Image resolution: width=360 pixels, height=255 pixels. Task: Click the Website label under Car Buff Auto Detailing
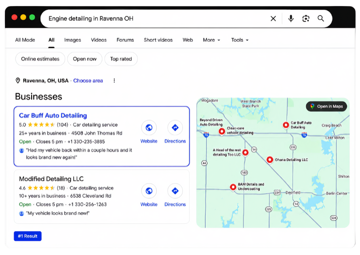coord(149,141)
